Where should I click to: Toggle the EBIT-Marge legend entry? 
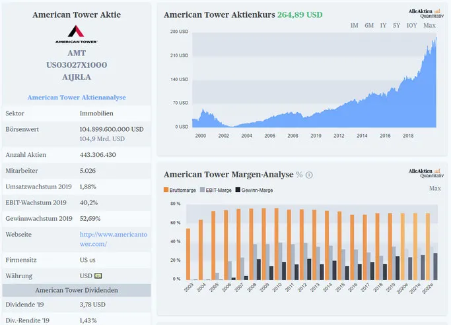(x=216, y=190)
